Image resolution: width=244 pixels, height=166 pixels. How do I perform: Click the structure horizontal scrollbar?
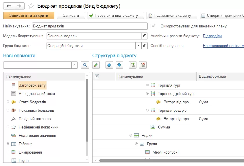(x=171, y=161)
